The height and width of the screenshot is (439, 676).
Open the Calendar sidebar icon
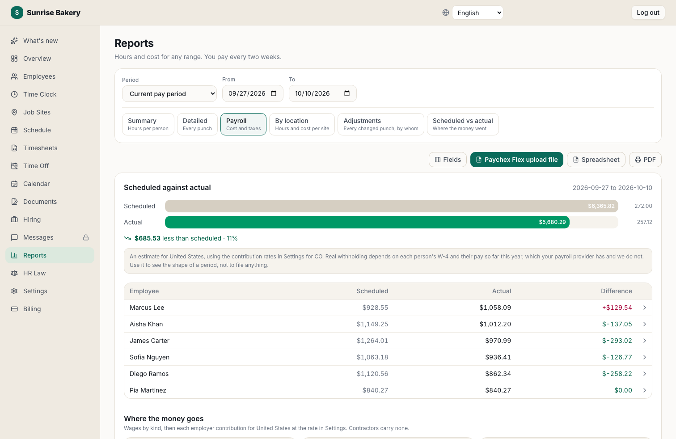pos(14,184)
